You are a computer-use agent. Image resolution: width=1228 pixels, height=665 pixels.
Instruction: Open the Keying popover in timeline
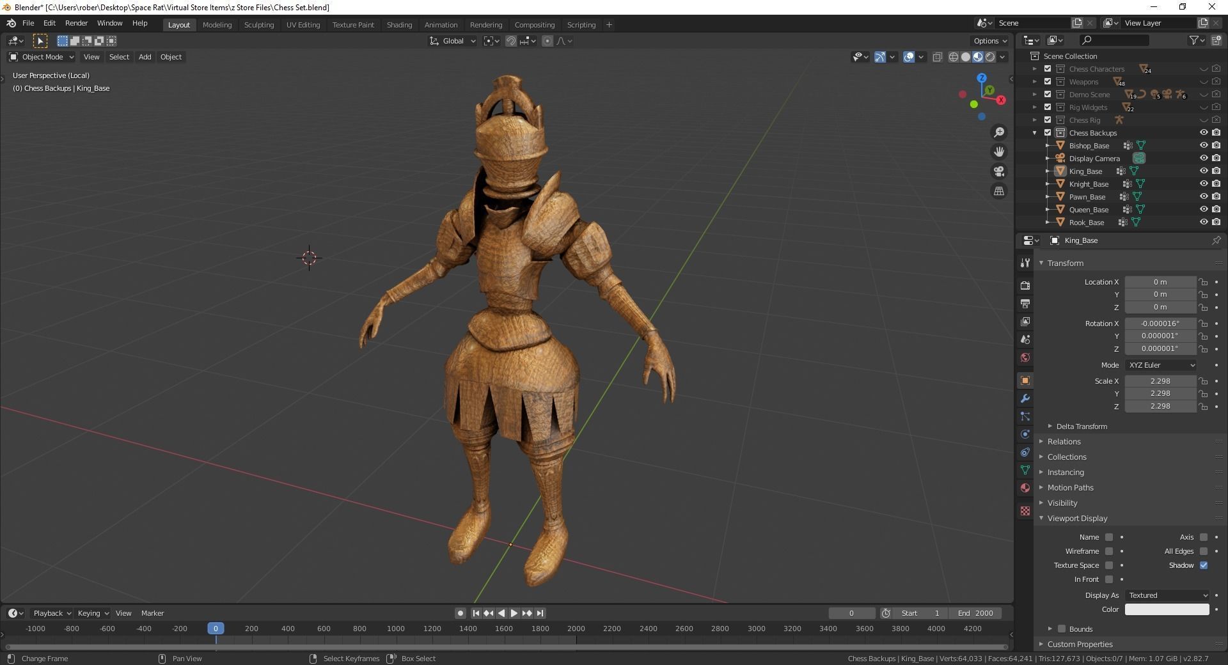[x=93, y=613]
